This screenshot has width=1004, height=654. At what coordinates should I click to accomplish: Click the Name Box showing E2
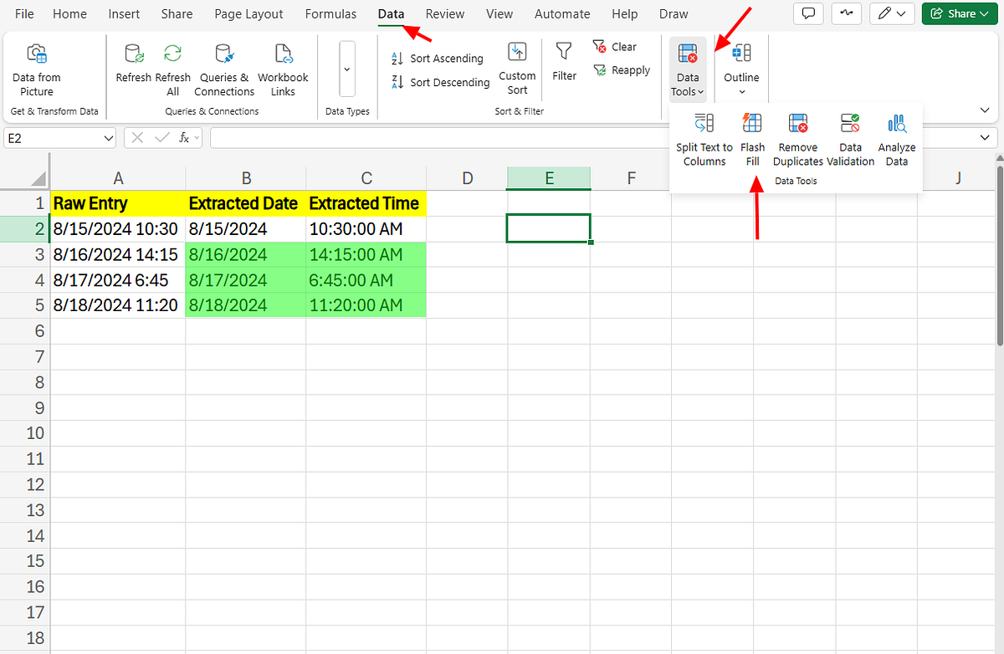click(54, 136)
